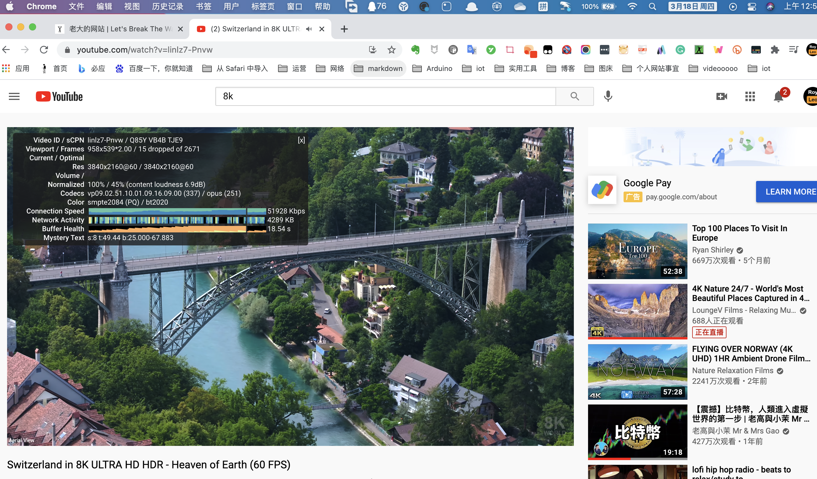This screenshot has height=479, width=817.
Task: Open 4K Nature 24/7 live thumbnail
Action: coord(637,311)
